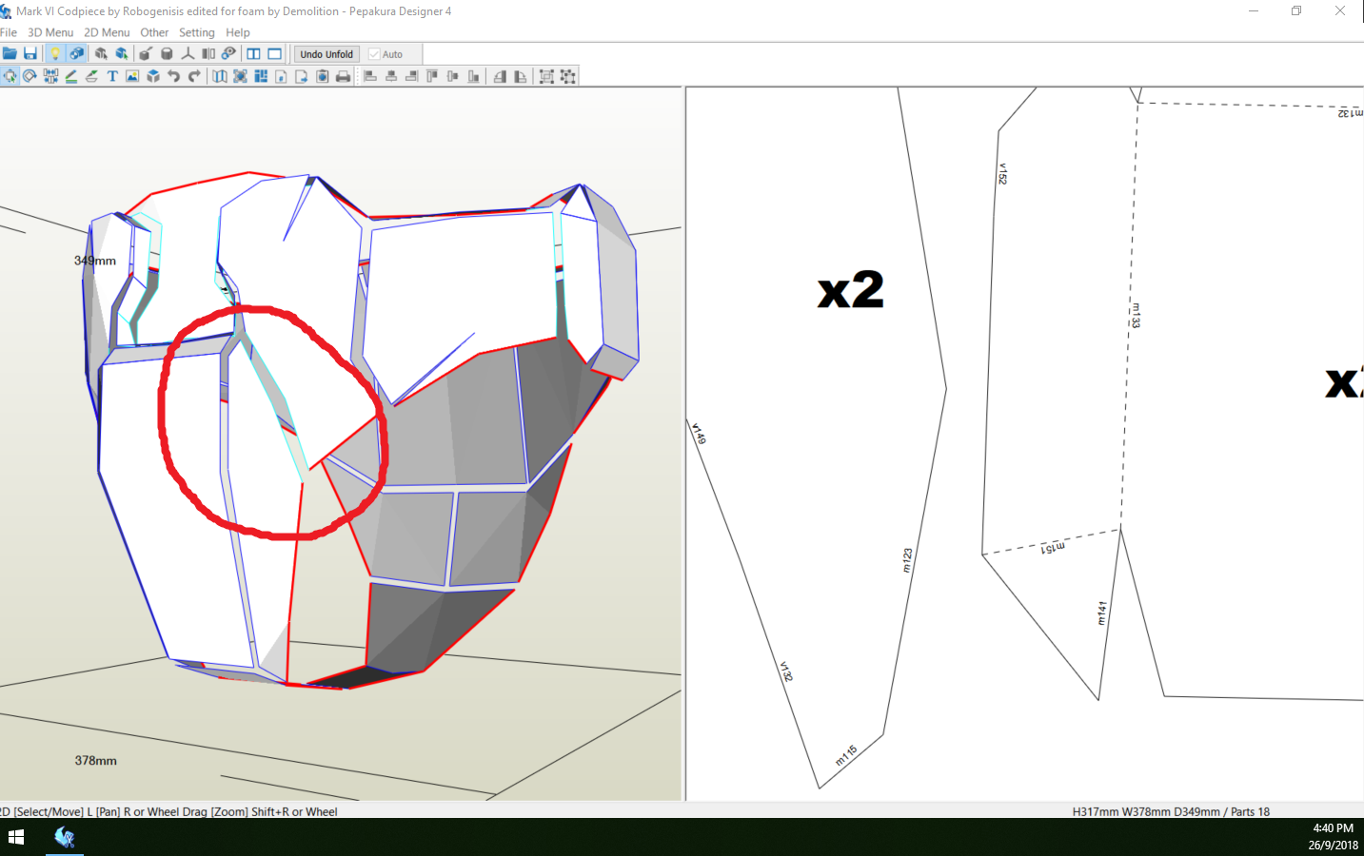The image size is (1364, 856).
Task: Open the Other menu
Action: click(x=154, y=32)
